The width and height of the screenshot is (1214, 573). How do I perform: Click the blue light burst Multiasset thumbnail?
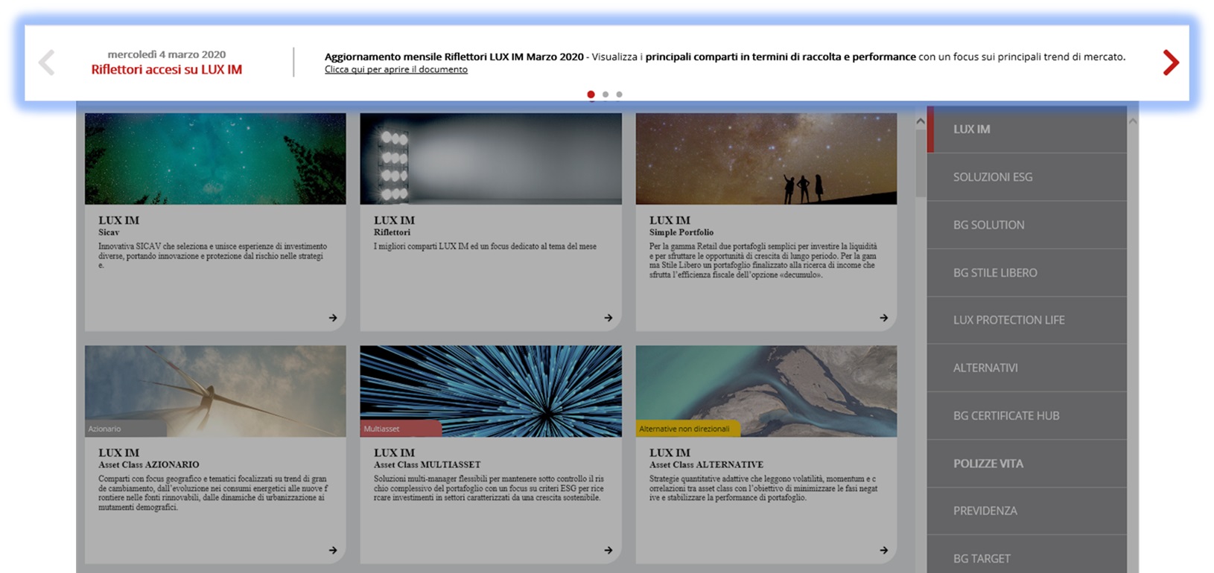tap(491, 391)
